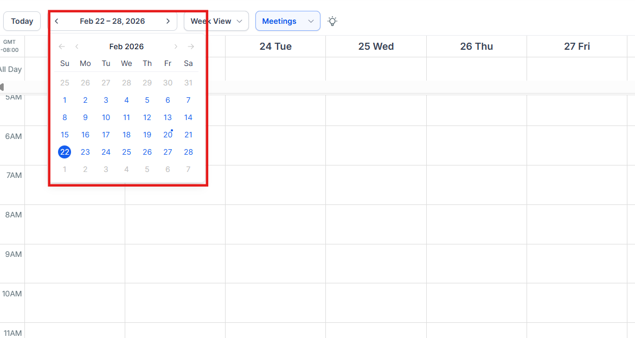Select highlighted date 22 in calendar
635x338 pixels.
coord(65,152)
